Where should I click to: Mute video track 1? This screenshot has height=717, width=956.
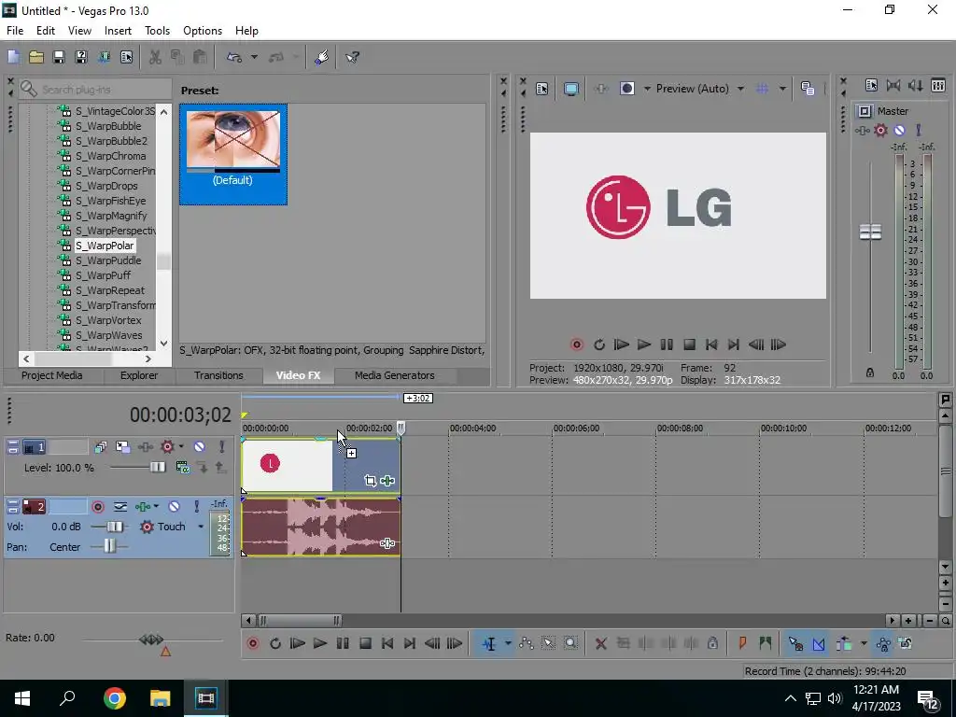[199, 447]
